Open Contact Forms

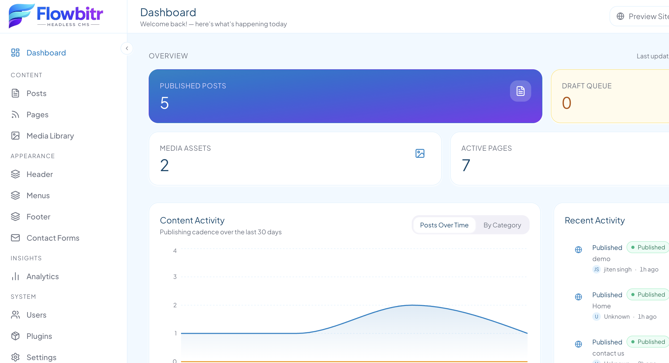point(53,238)
